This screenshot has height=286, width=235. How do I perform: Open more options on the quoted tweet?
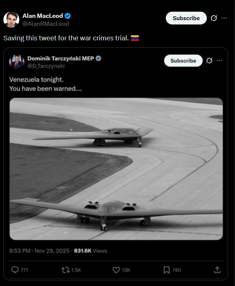pyautogui.click(x=220, y=61)
